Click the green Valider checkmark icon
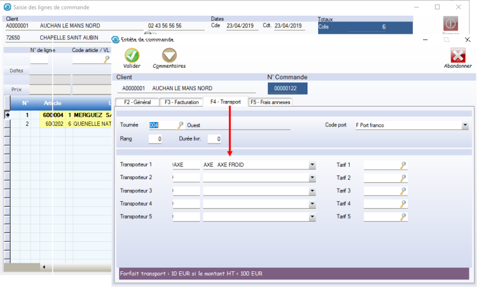 click(132, 55)
